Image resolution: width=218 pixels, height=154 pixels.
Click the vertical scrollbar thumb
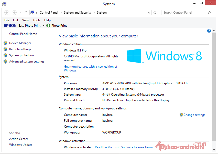214,87
